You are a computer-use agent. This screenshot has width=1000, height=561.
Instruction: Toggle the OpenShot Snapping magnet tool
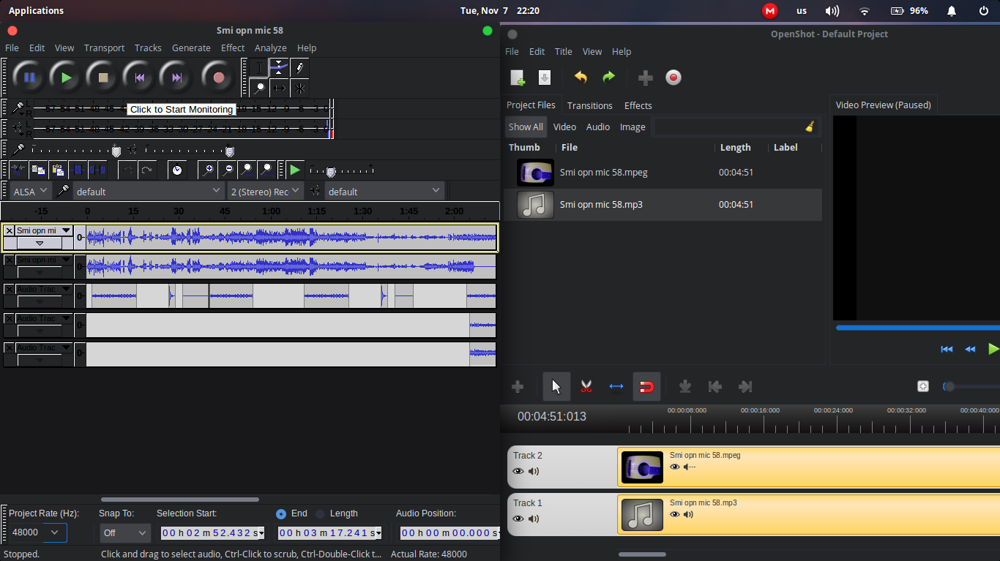coord(646,386)
